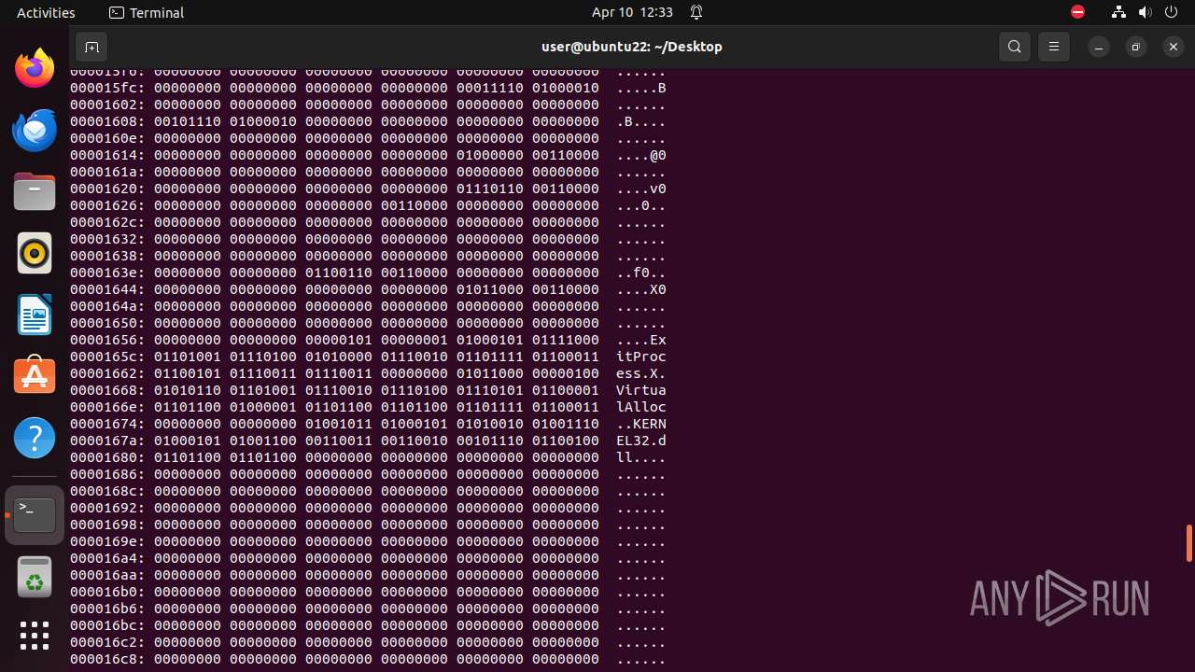Open the power system menu
The height and width of the screenshot is (672, 1195).
point(1171,12)
